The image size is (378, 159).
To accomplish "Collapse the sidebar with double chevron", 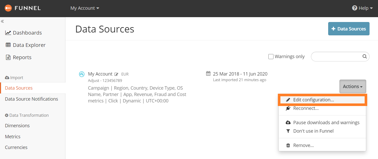I will click(2, 22).
